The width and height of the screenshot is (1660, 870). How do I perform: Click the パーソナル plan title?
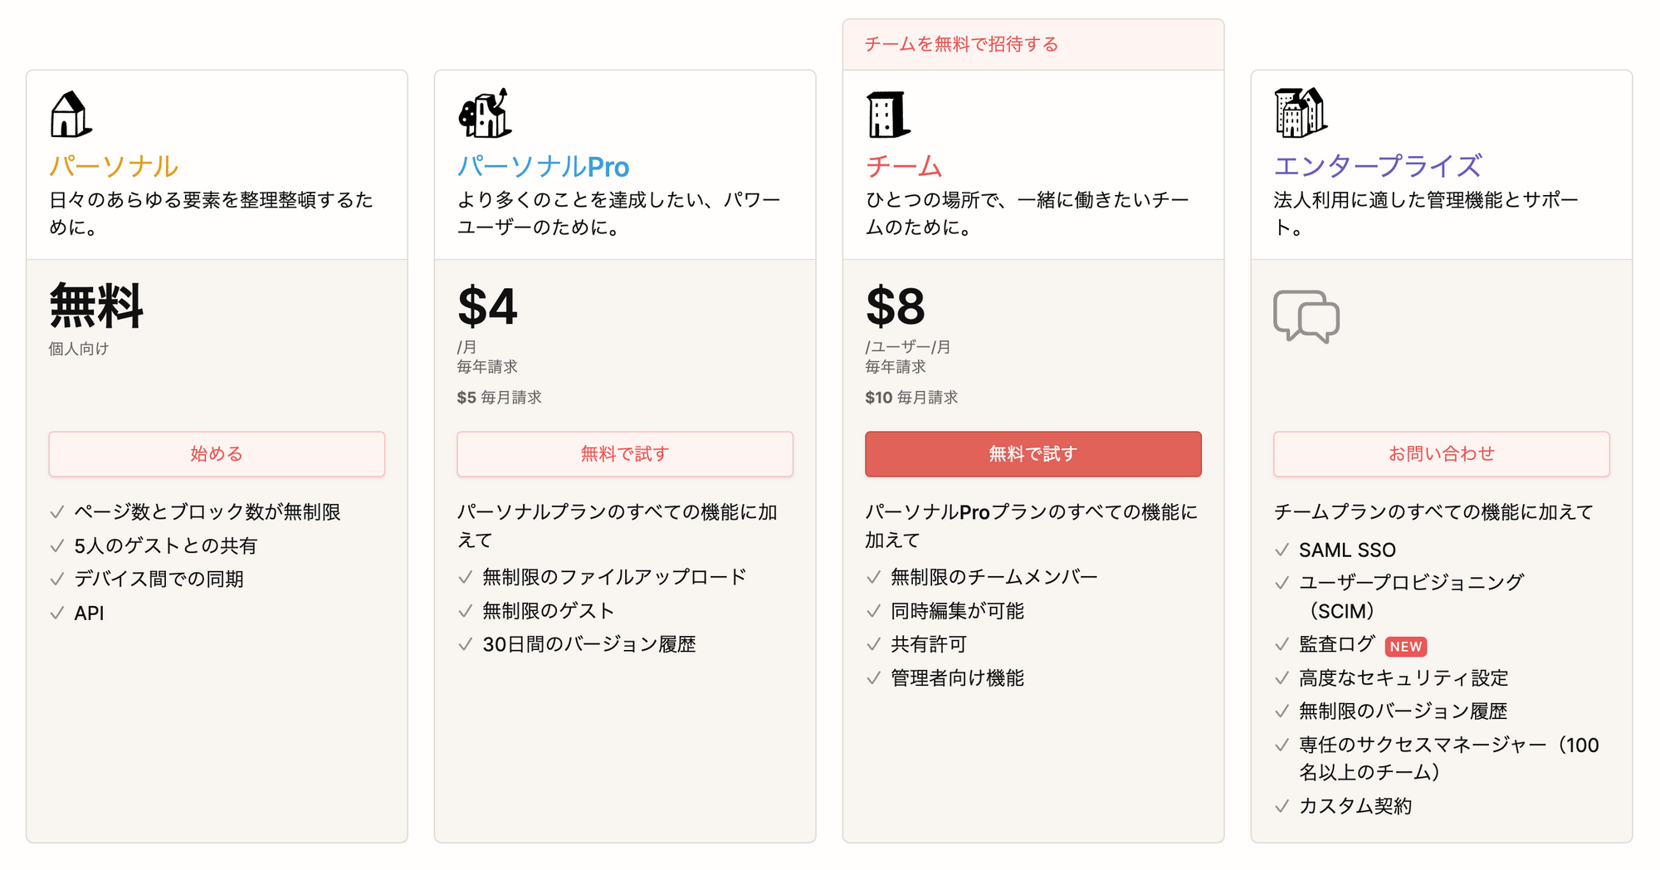click(114, 166)
